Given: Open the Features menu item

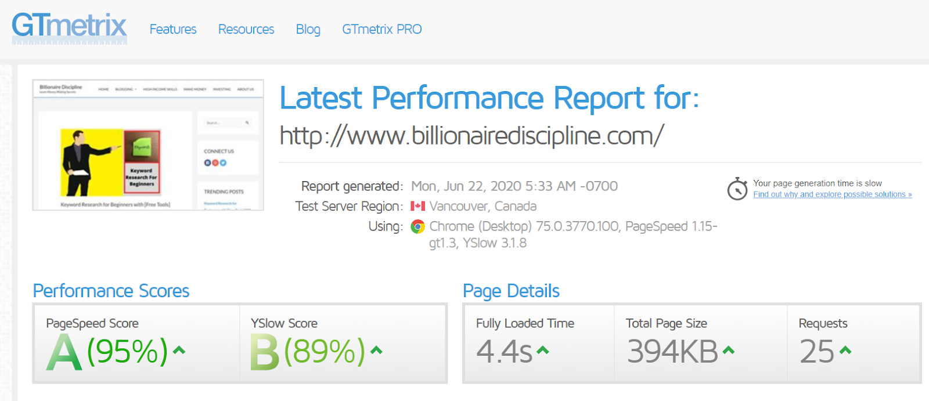Looking at the screenshot, I should pos(173,29).
